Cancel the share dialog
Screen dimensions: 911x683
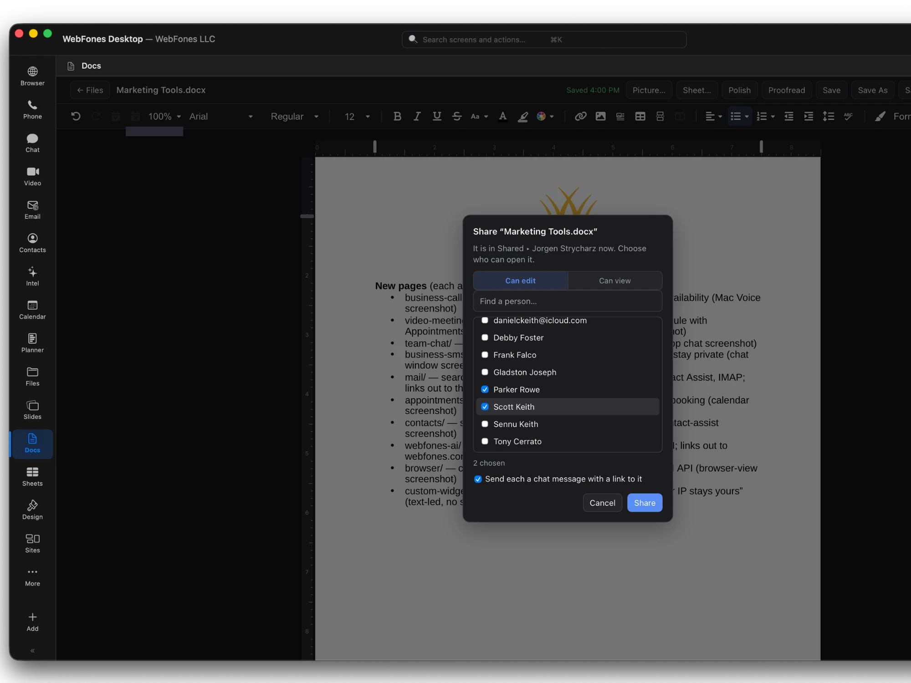coord(602,503)
